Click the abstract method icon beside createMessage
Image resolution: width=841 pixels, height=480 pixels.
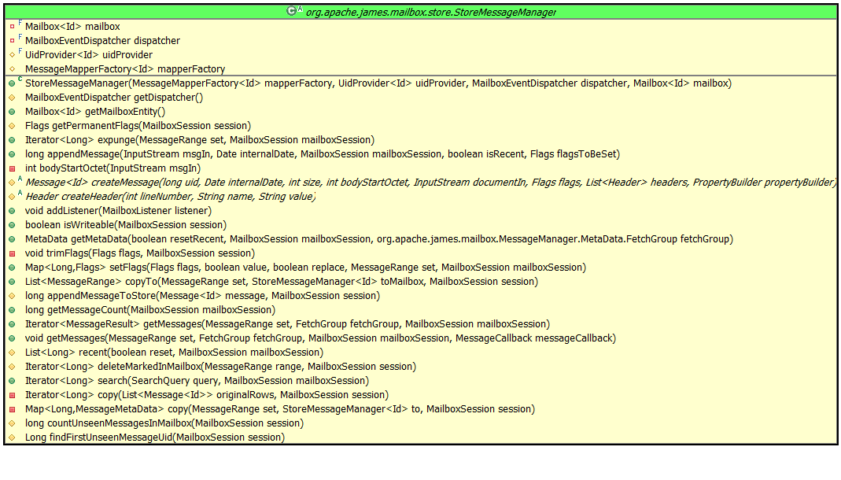point(12,183)
